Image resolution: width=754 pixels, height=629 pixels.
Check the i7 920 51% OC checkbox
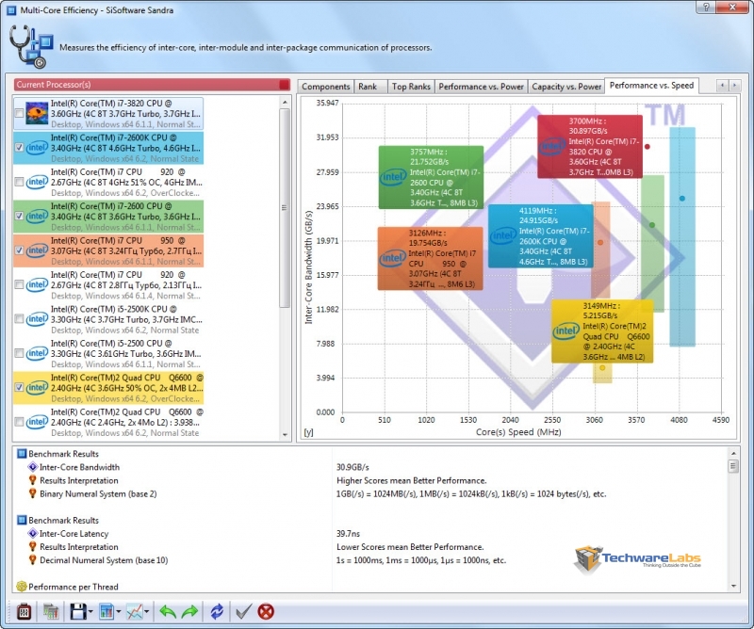[19, 182]
